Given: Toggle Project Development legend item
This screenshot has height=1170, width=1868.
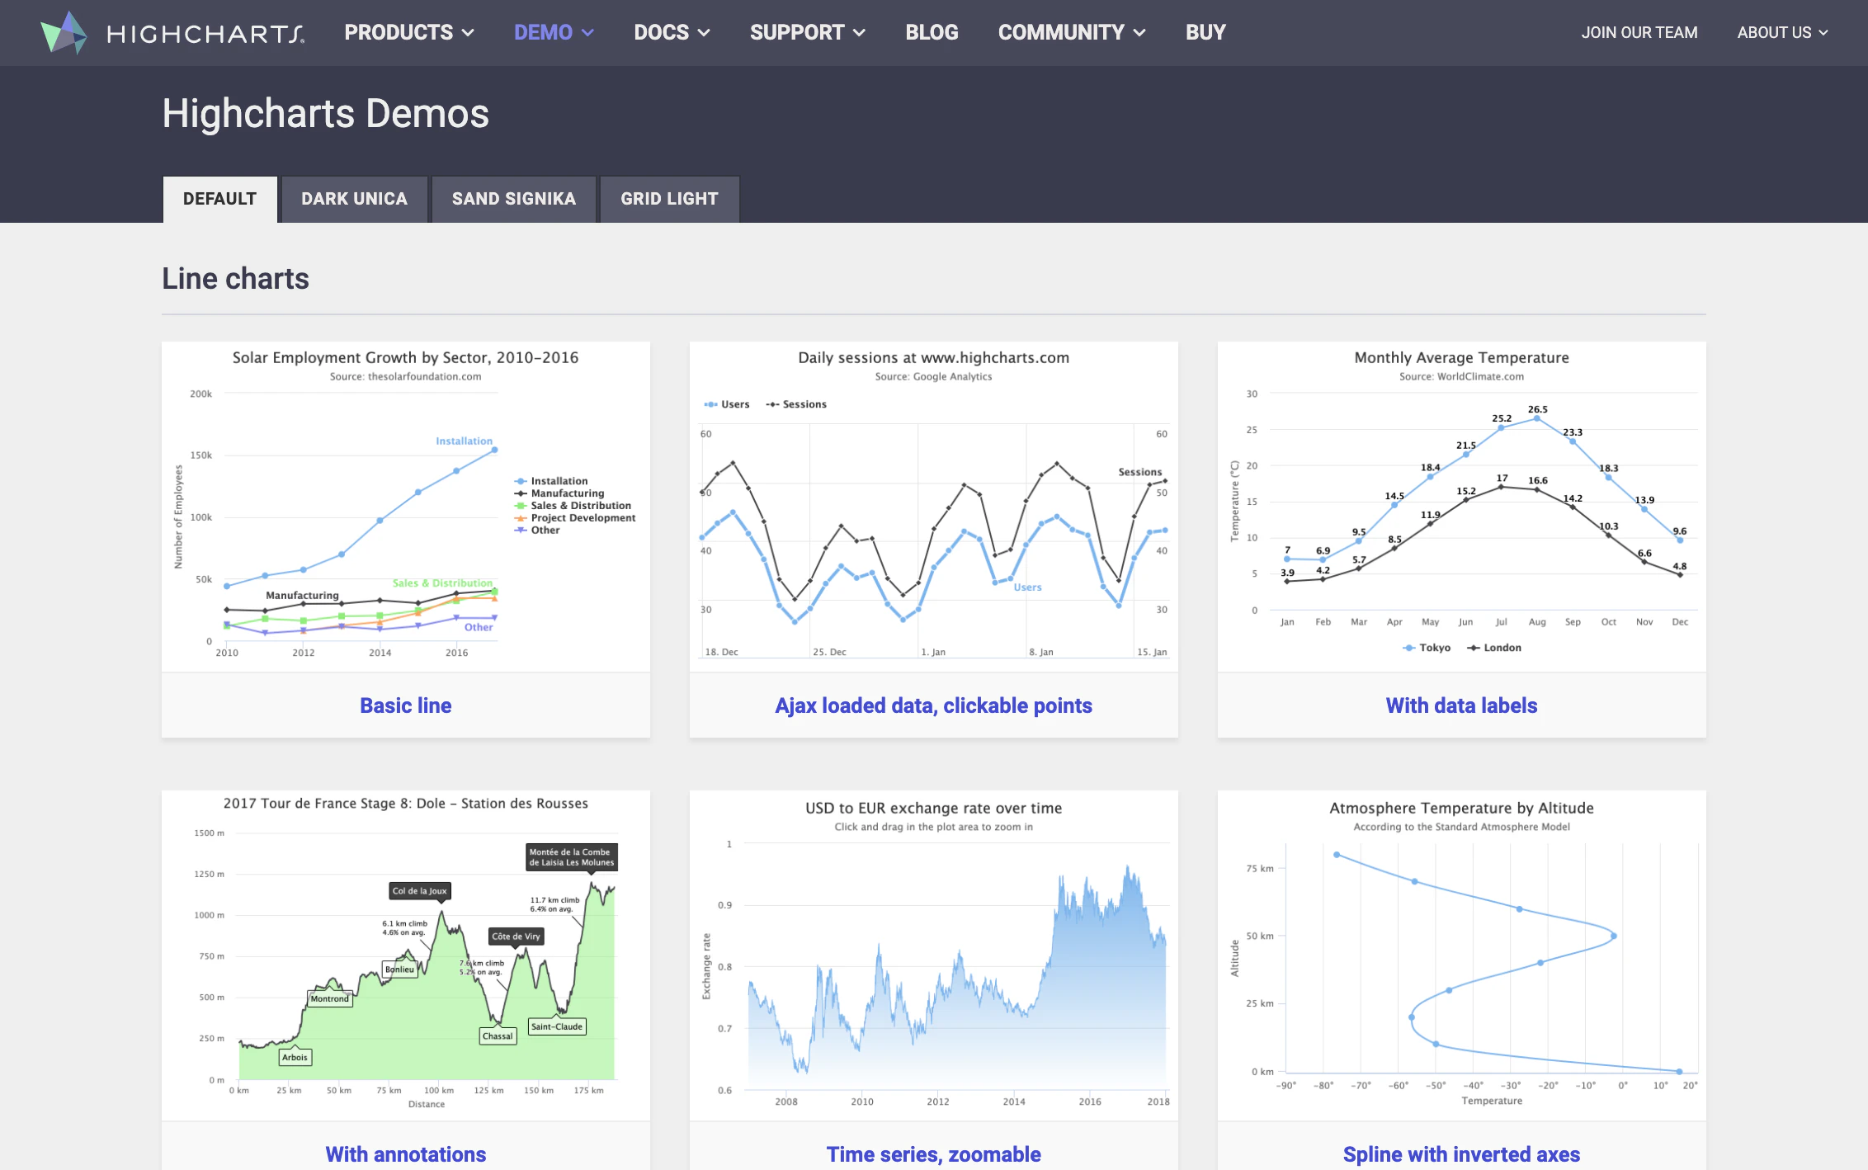Looking at the screenshot, I should (575, 518).
